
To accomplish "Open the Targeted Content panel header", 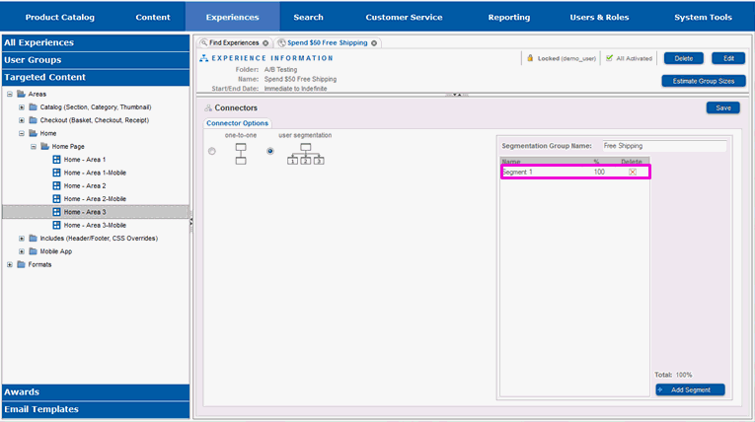I will click(96, 78).
